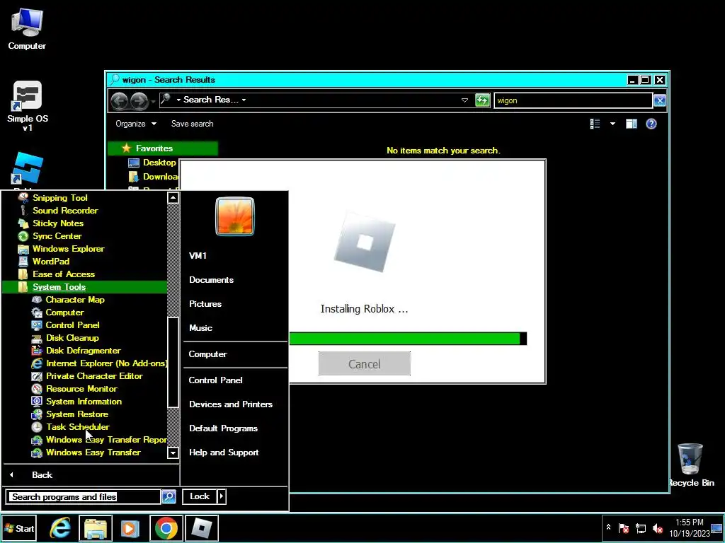Show hidden tray icons

[x=608, y=527]
